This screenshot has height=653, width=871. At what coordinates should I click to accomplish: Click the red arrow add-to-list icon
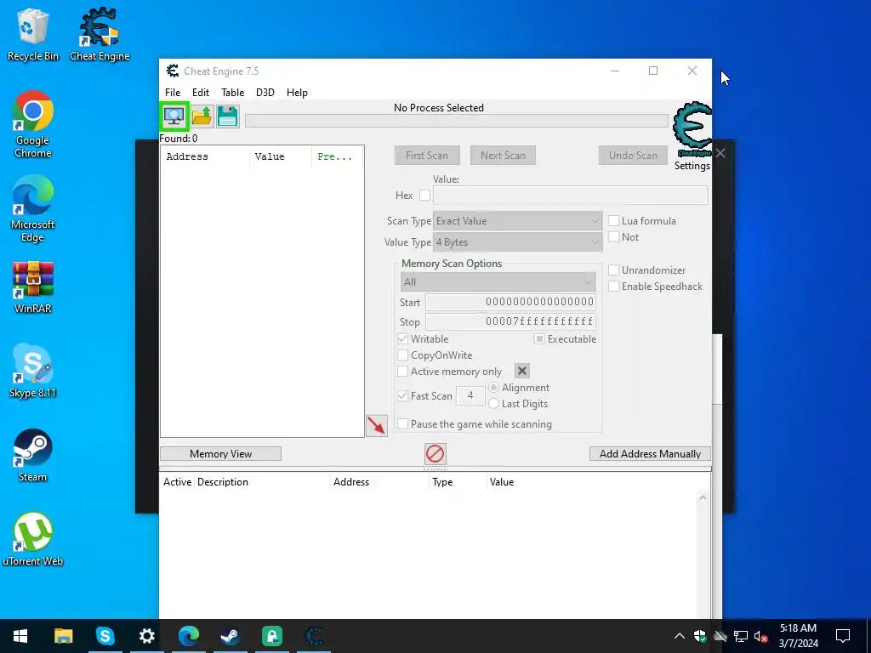pyautogui.click(x=377, y=426)
